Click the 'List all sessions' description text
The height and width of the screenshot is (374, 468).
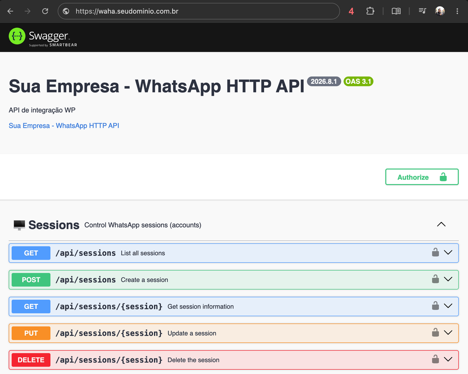143,253
